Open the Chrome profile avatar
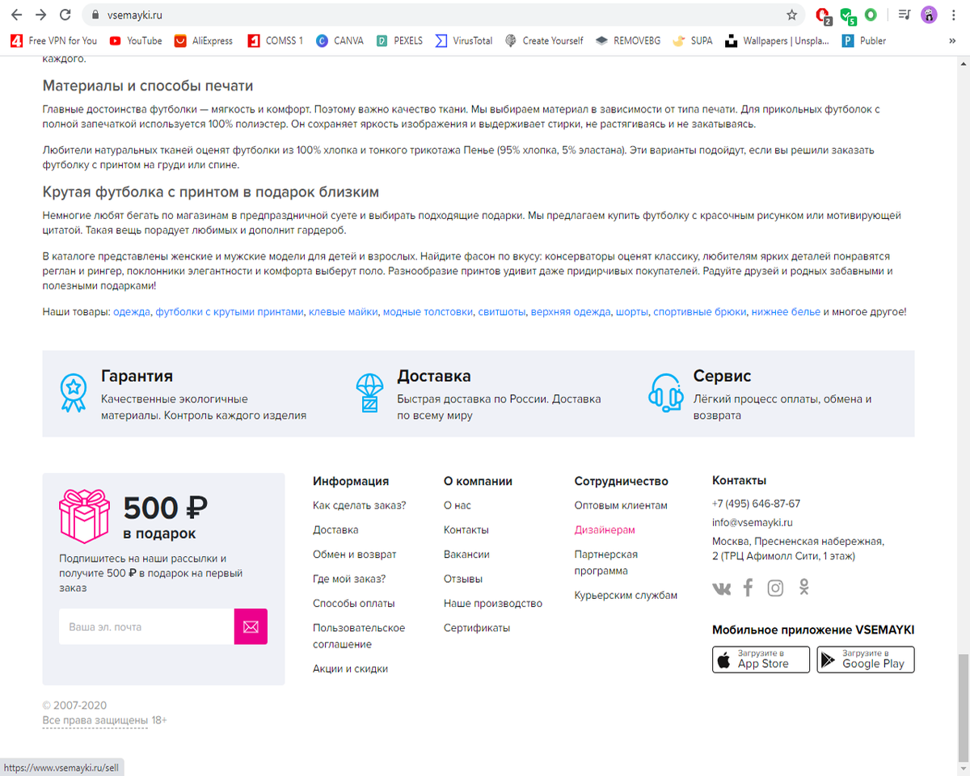Viewport: 970px width, 776px height. point(929,15)
